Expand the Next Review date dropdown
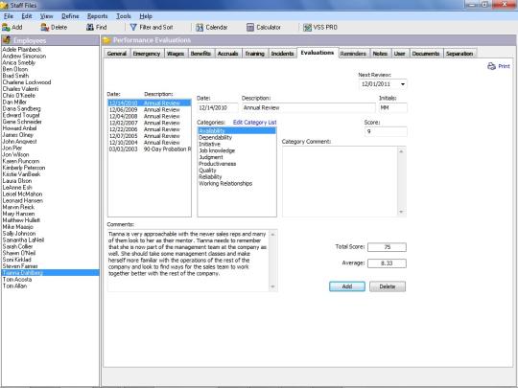 click(403, 84)
